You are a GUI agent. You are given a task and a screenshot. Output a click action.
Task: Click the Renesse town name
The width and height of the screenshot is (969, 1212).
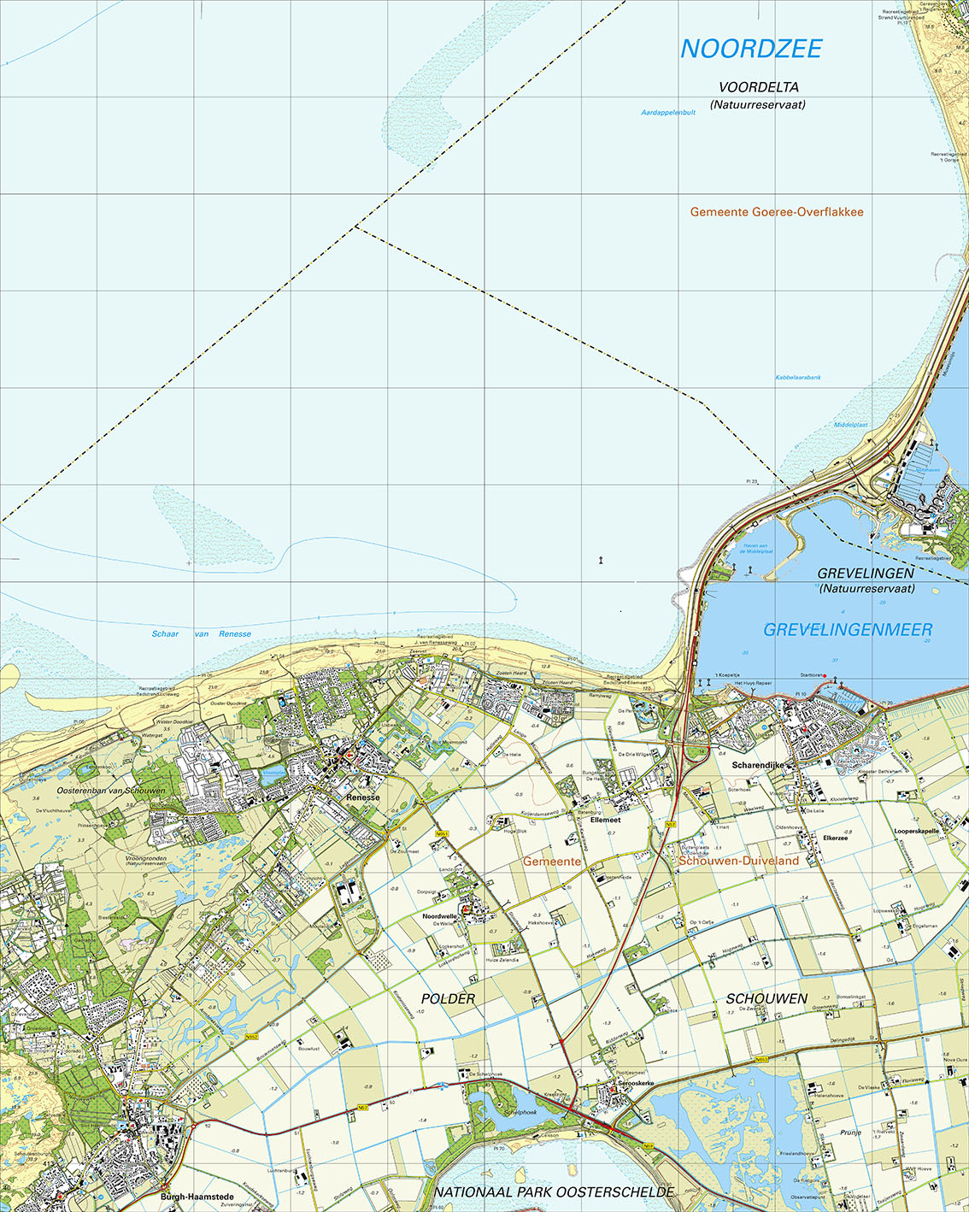[x=363, y=797]
